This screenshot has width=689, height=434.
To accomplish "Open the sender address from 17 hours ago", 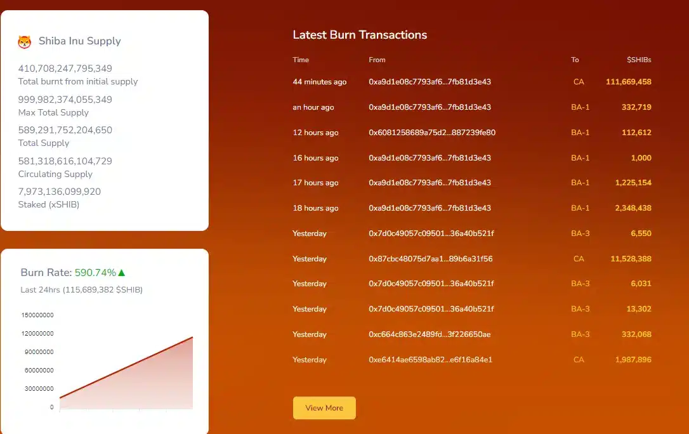I will pos(430,183).
